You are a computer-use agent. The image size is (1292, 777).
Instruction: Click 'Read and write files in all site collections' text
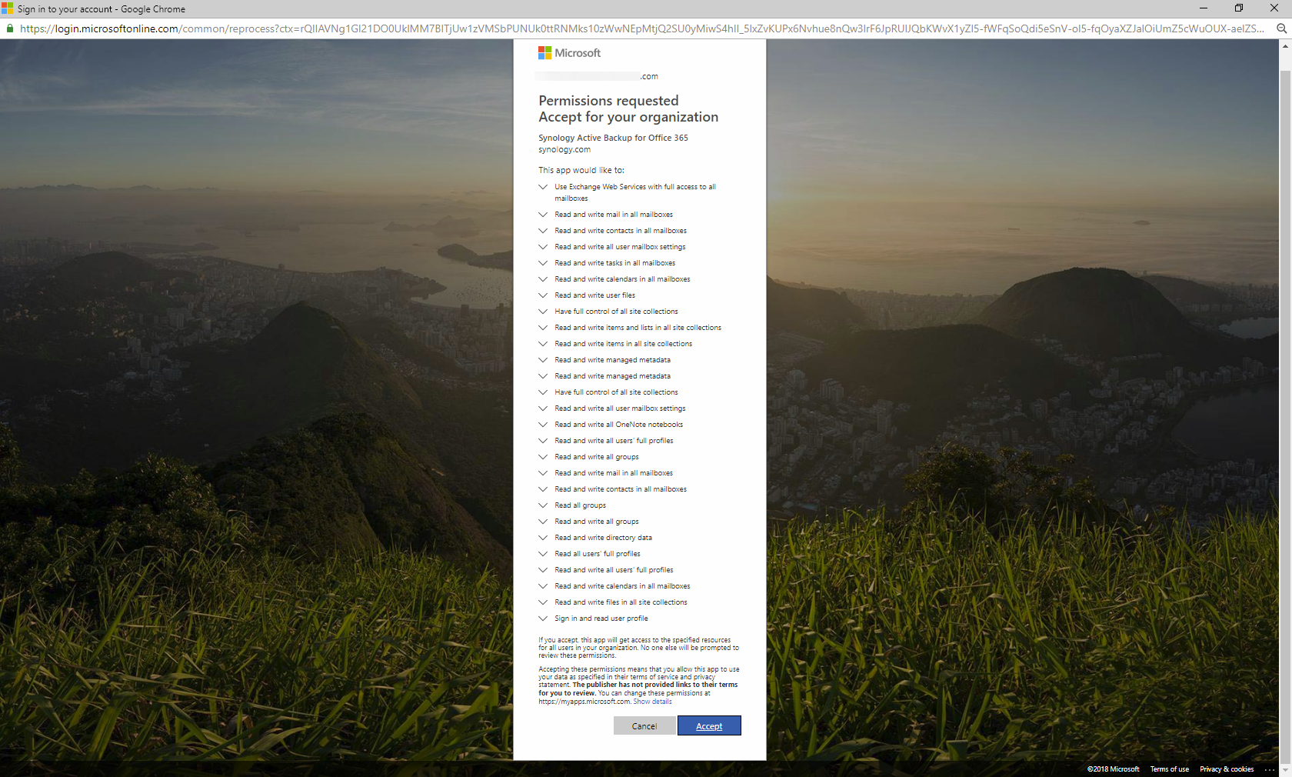click(621, 602)
